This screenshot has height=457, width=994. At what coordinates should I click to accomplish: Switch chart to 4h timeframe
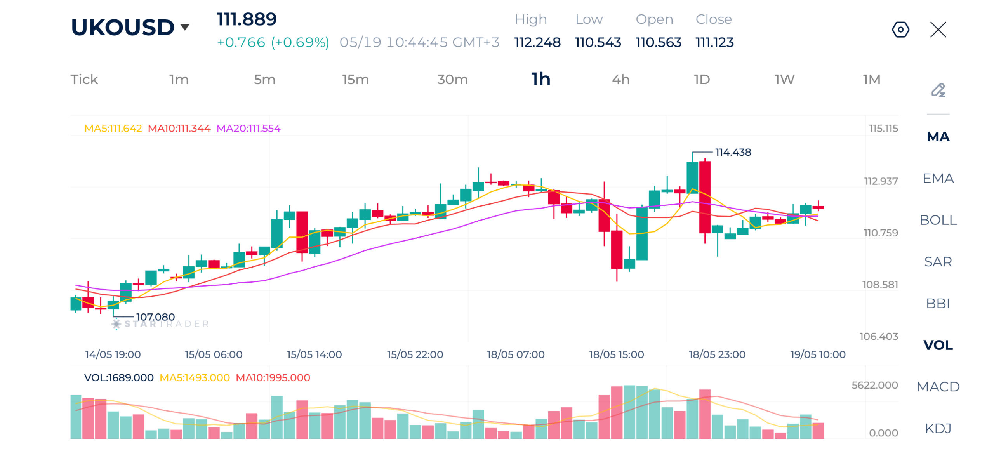(x=620, y=79)
